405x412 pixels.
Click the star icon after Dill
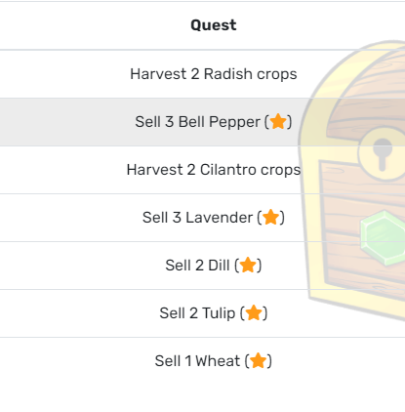click(248, 265)
